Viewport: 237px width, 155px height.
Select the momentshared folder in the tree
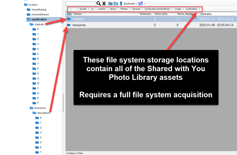(x=39, y=15)
